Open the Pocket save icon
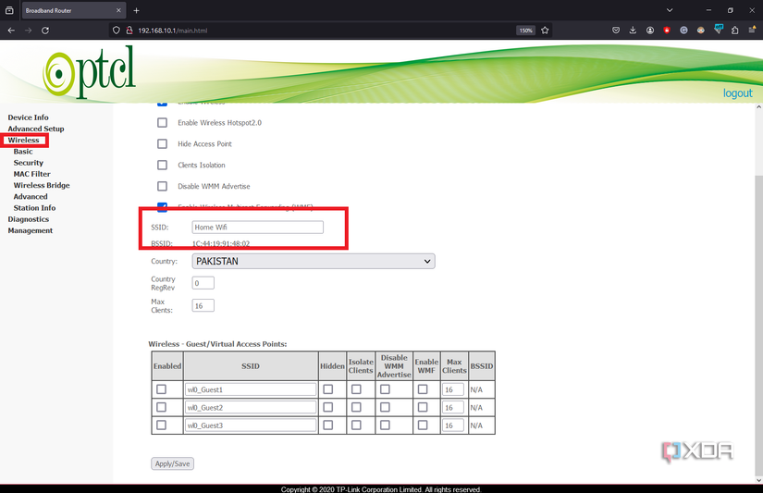Image resolution: width=763 pixels, height=493 pixels. click(616, 31)
